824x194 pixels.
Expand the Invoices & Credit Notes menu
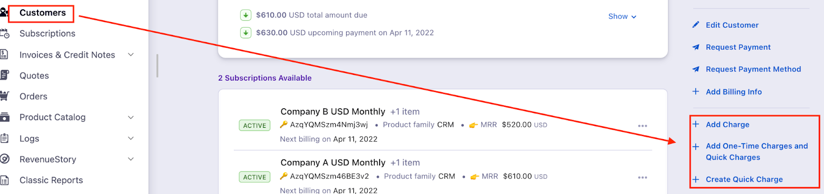(131, 54)
